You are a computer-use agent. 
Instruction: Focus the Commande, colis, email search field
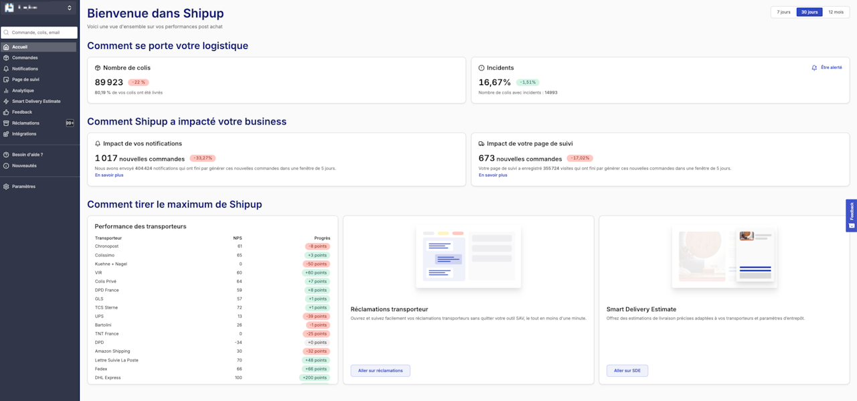coord(43,32)
